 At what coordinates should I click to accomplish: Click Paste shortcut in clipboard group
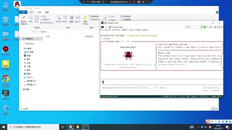pos(47,23)
